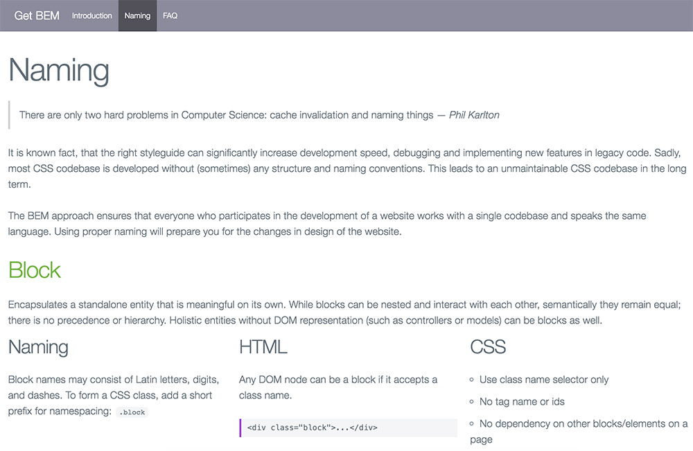Screen dimensions: 693x451
Task: Click "Use class name selector only" list item
Action: (x=544, y=380)
